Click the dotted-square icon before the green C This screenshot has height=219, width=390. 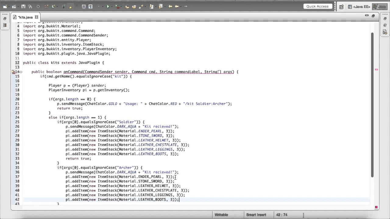pyautogui.click(x=46, y=6)
